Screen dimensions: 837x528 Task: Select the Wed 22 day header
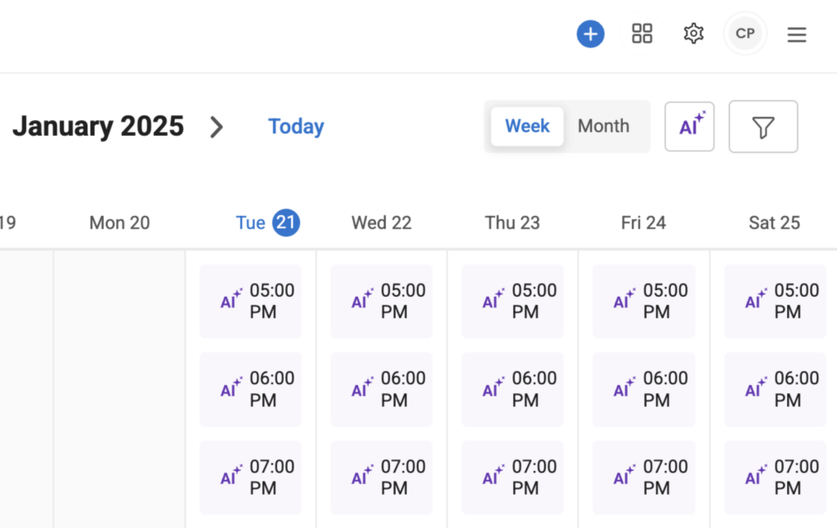tap(382, 222)
